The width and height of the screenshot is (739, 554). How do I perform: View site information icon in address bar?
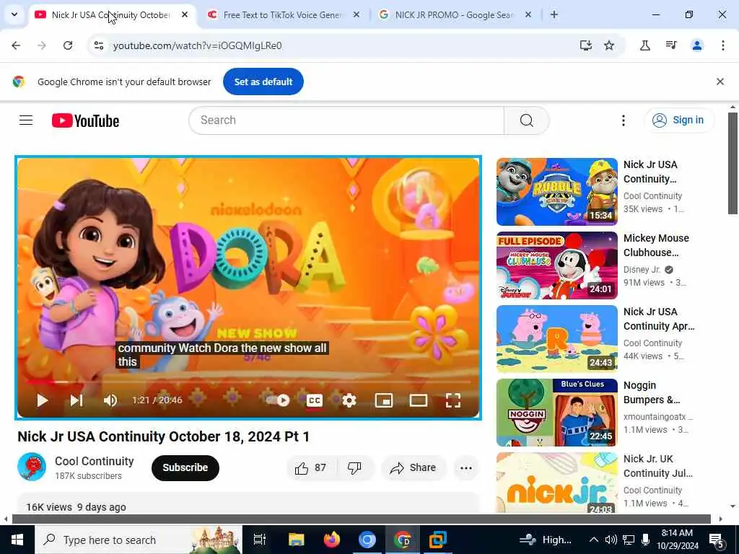(x=98, y=45)
